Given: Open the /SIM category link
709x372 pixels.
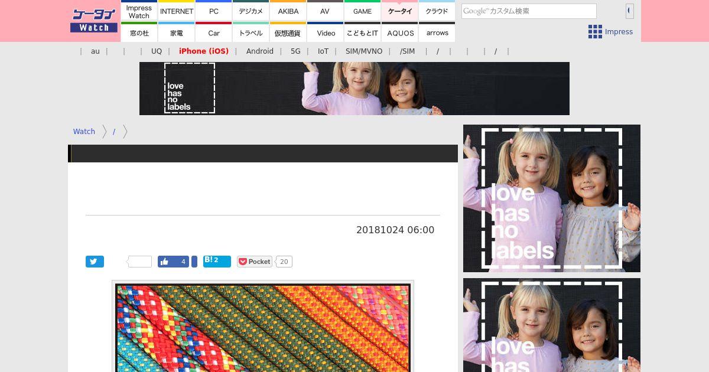Looking at the screenshot, I should [407, 51].
